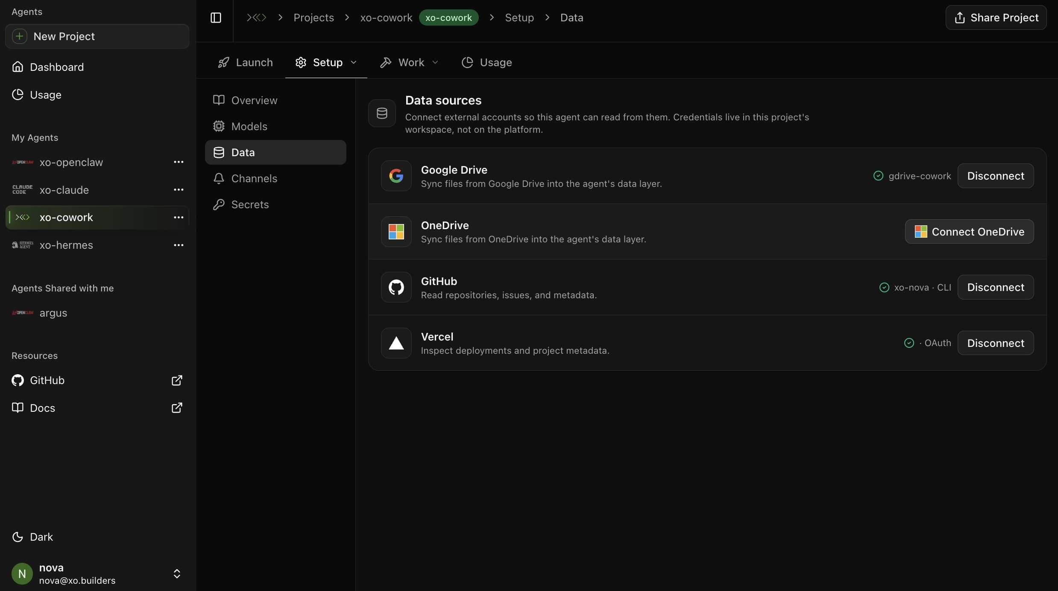Image resolution: width=1058 pixels, height=591 pixels.
Task: Click the New Project button
Action: click(x=97, y=36)
